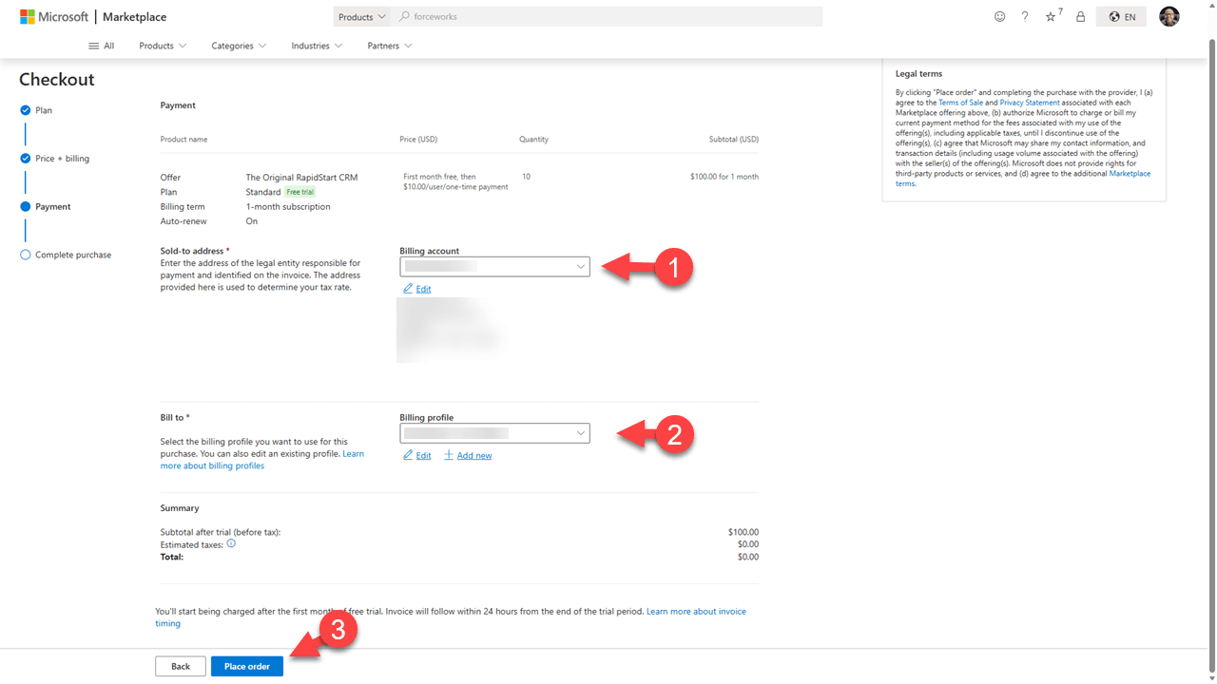This screenshot has width=1217, height=684.
Task: Open the user profile avatar
Action: (1169, 16)
